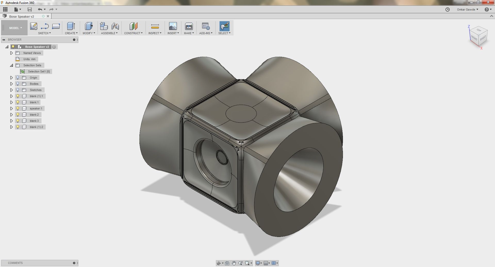Open the File menu icon
The height and width of the screenshot is (267, 495).
click(17, 10)
